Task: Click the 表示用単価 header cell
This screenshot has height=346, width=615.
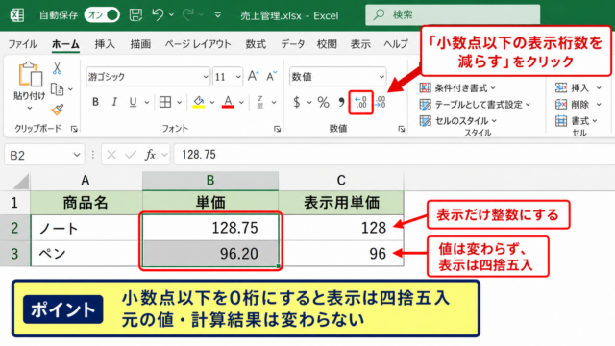Action: (341, 203)
